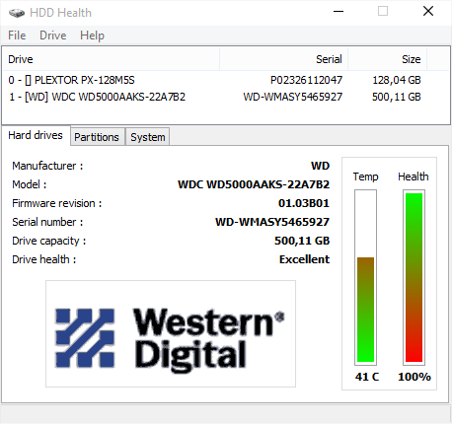
Task: Click firmware revision value 01.03B01
Action: click(x=304, y=203)
